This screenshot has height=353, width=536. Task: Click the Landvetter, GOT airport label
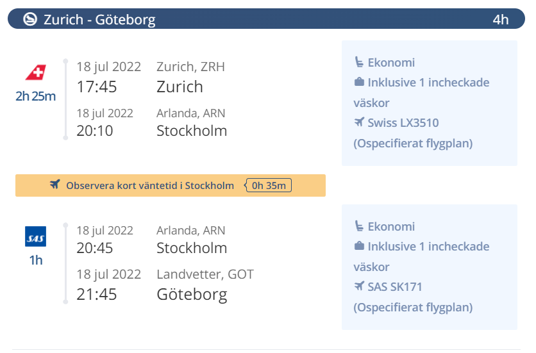[x=205, y=274]
